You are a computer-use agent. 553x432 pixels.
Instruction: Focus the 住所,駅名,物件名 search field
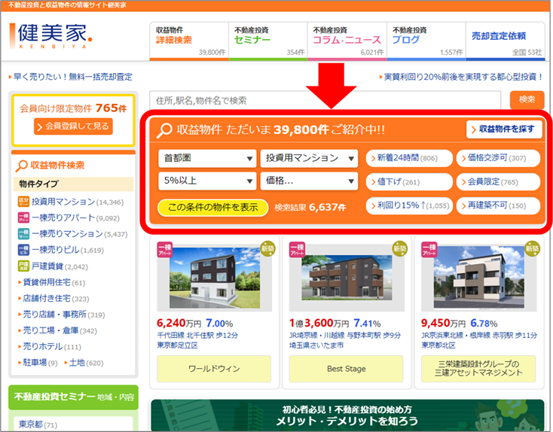point(325,100)
